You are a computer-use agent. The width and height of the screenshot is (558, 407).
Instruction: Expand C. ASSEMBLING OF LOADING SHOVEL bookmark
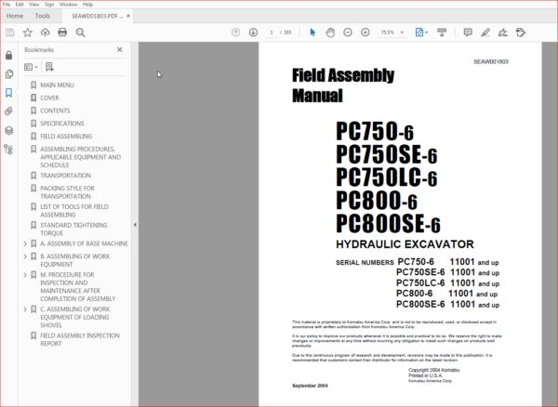(25, 309)
